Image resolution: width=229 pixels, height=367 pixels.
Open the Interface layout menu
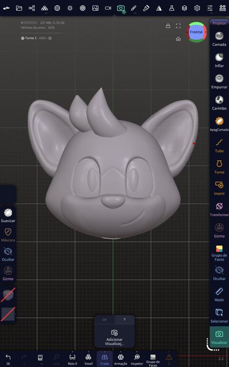(x=223, y=8)
